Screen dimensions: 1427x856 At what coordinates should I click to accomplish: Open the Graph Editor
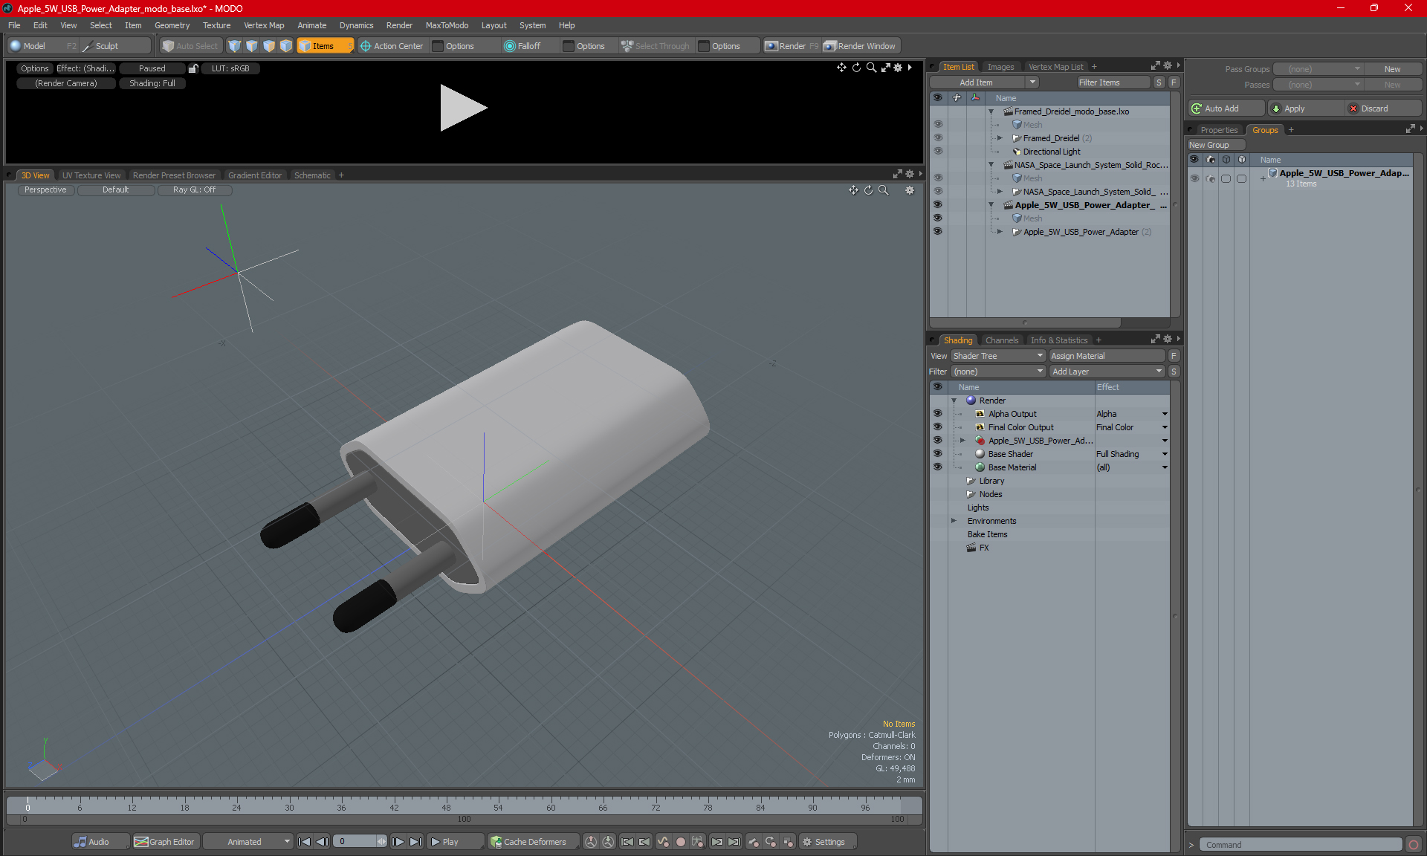click(164, 842)
